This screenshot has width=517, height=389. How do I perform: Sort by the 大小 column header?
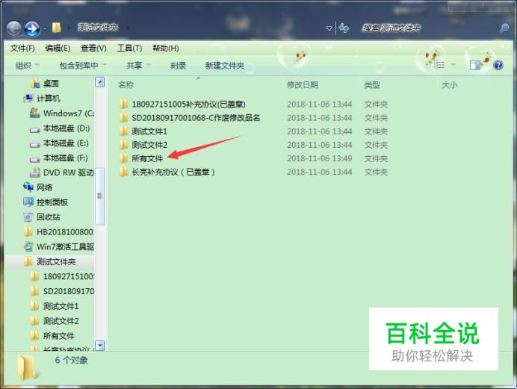450,85
